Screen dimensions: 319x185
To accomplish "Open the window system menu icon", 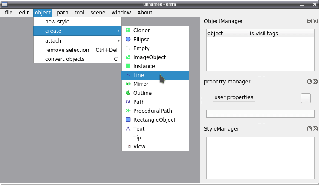I will tap(5, 4).
